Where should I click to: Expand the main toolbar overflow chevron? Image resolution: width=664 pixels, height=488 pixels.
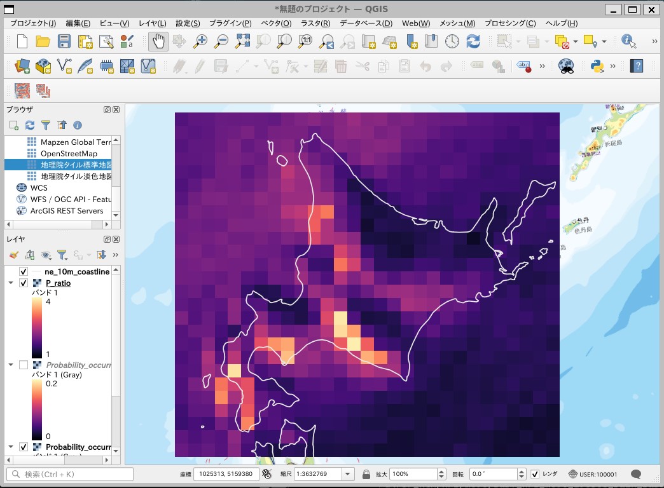point(654,41)
